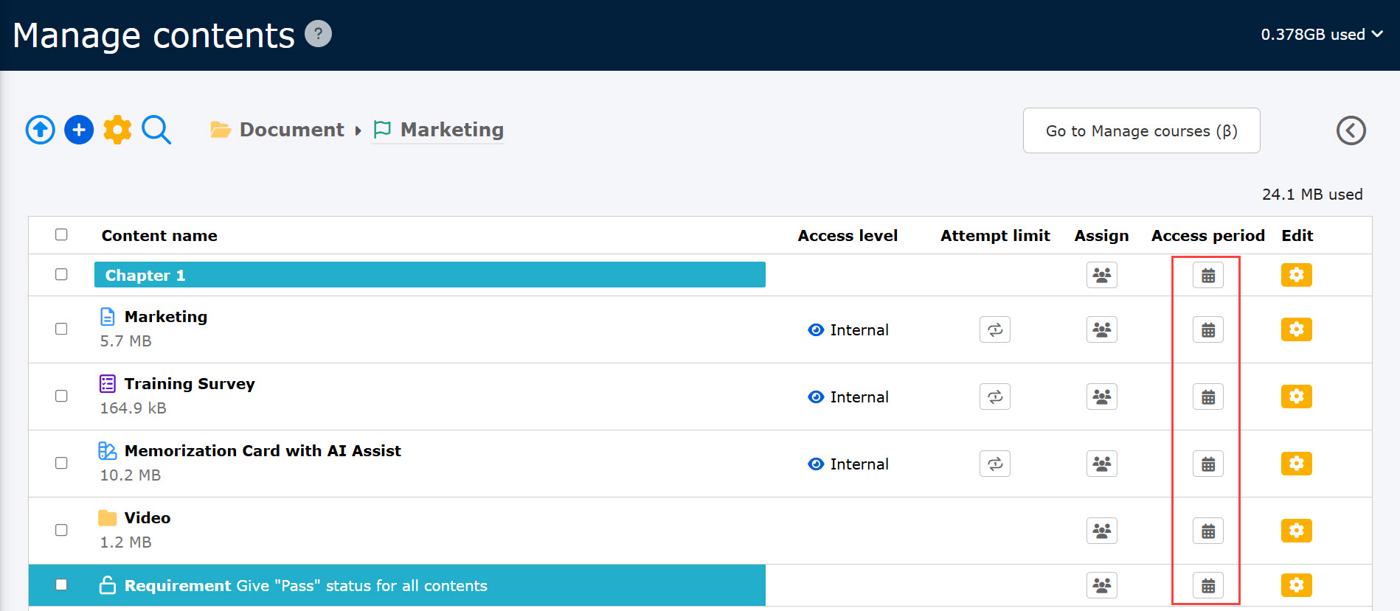Image resolution: width=1400 pixels, height=611 pixels.
Task: Open the Video folder
Action: point(147,518)
